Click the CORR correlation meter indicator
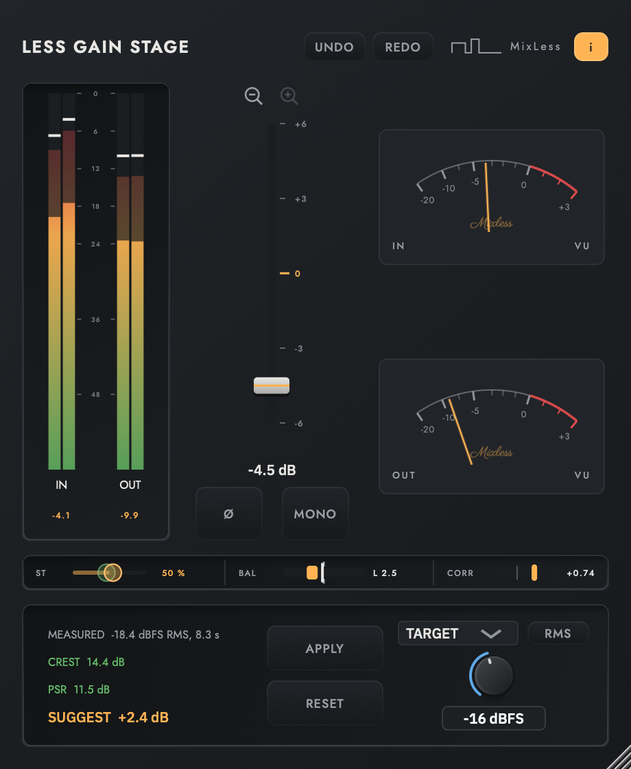631x769 pixels. tap(534, 573)
